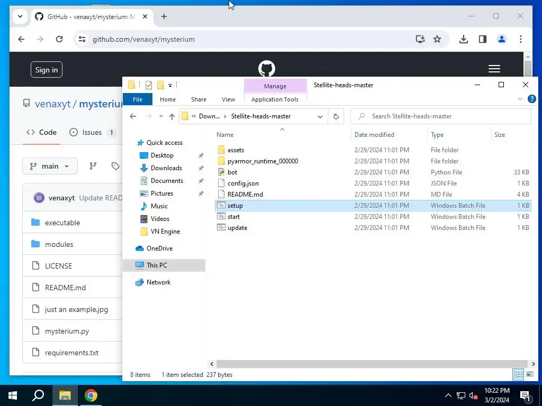Screen dimensions: 542x406
Task: Open Share tab in Explorer ribbon
Action: point(199,99)
